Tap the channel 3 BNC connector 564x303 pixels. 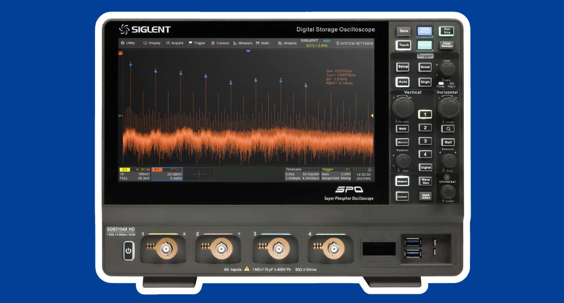[278, 249]
